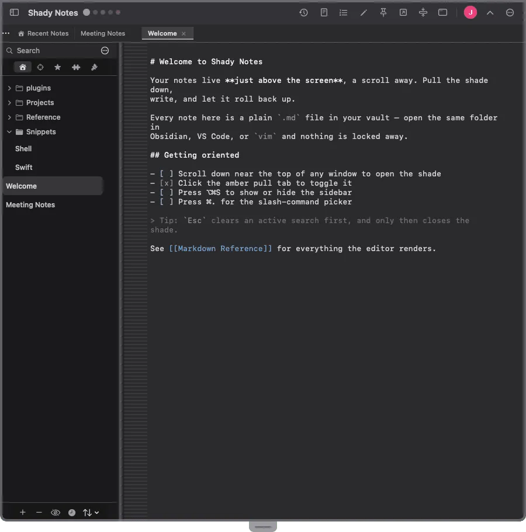Expand the Projects folder chevron
Screen dimensions: 526x532
click(9, 103)
